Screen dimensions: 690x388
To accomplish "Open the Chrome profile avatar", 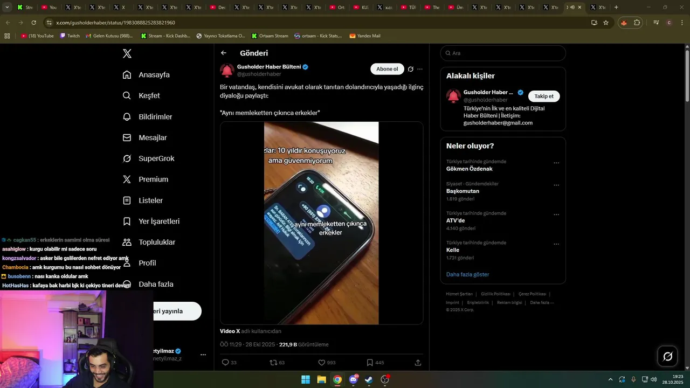I will [x=669, y=23].
